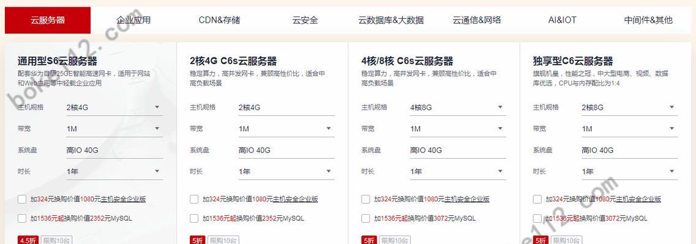Viewport: 696px width, 244px height.
Task: Open 主机安全企业版 link in 通用型S6 card
Action: 124,199
